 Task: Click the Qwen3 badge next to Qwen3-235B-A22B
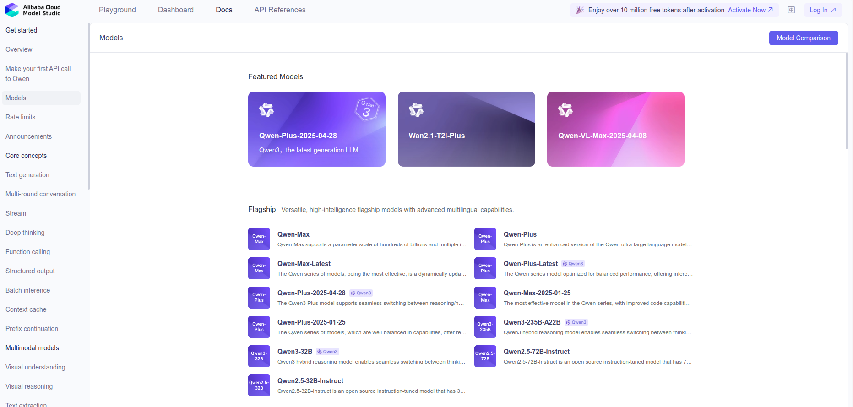point(576,322)
